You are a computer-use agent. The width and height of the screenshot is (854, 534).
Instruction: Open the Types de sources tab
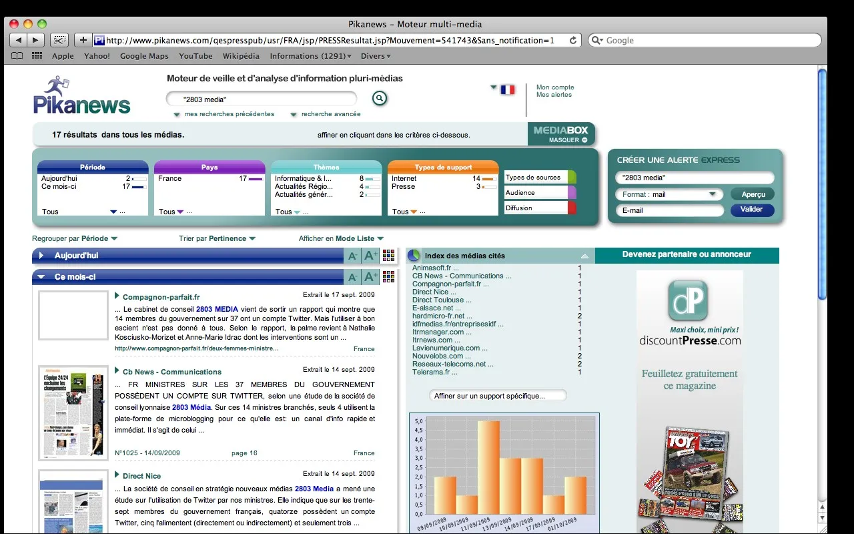point(540,178)
